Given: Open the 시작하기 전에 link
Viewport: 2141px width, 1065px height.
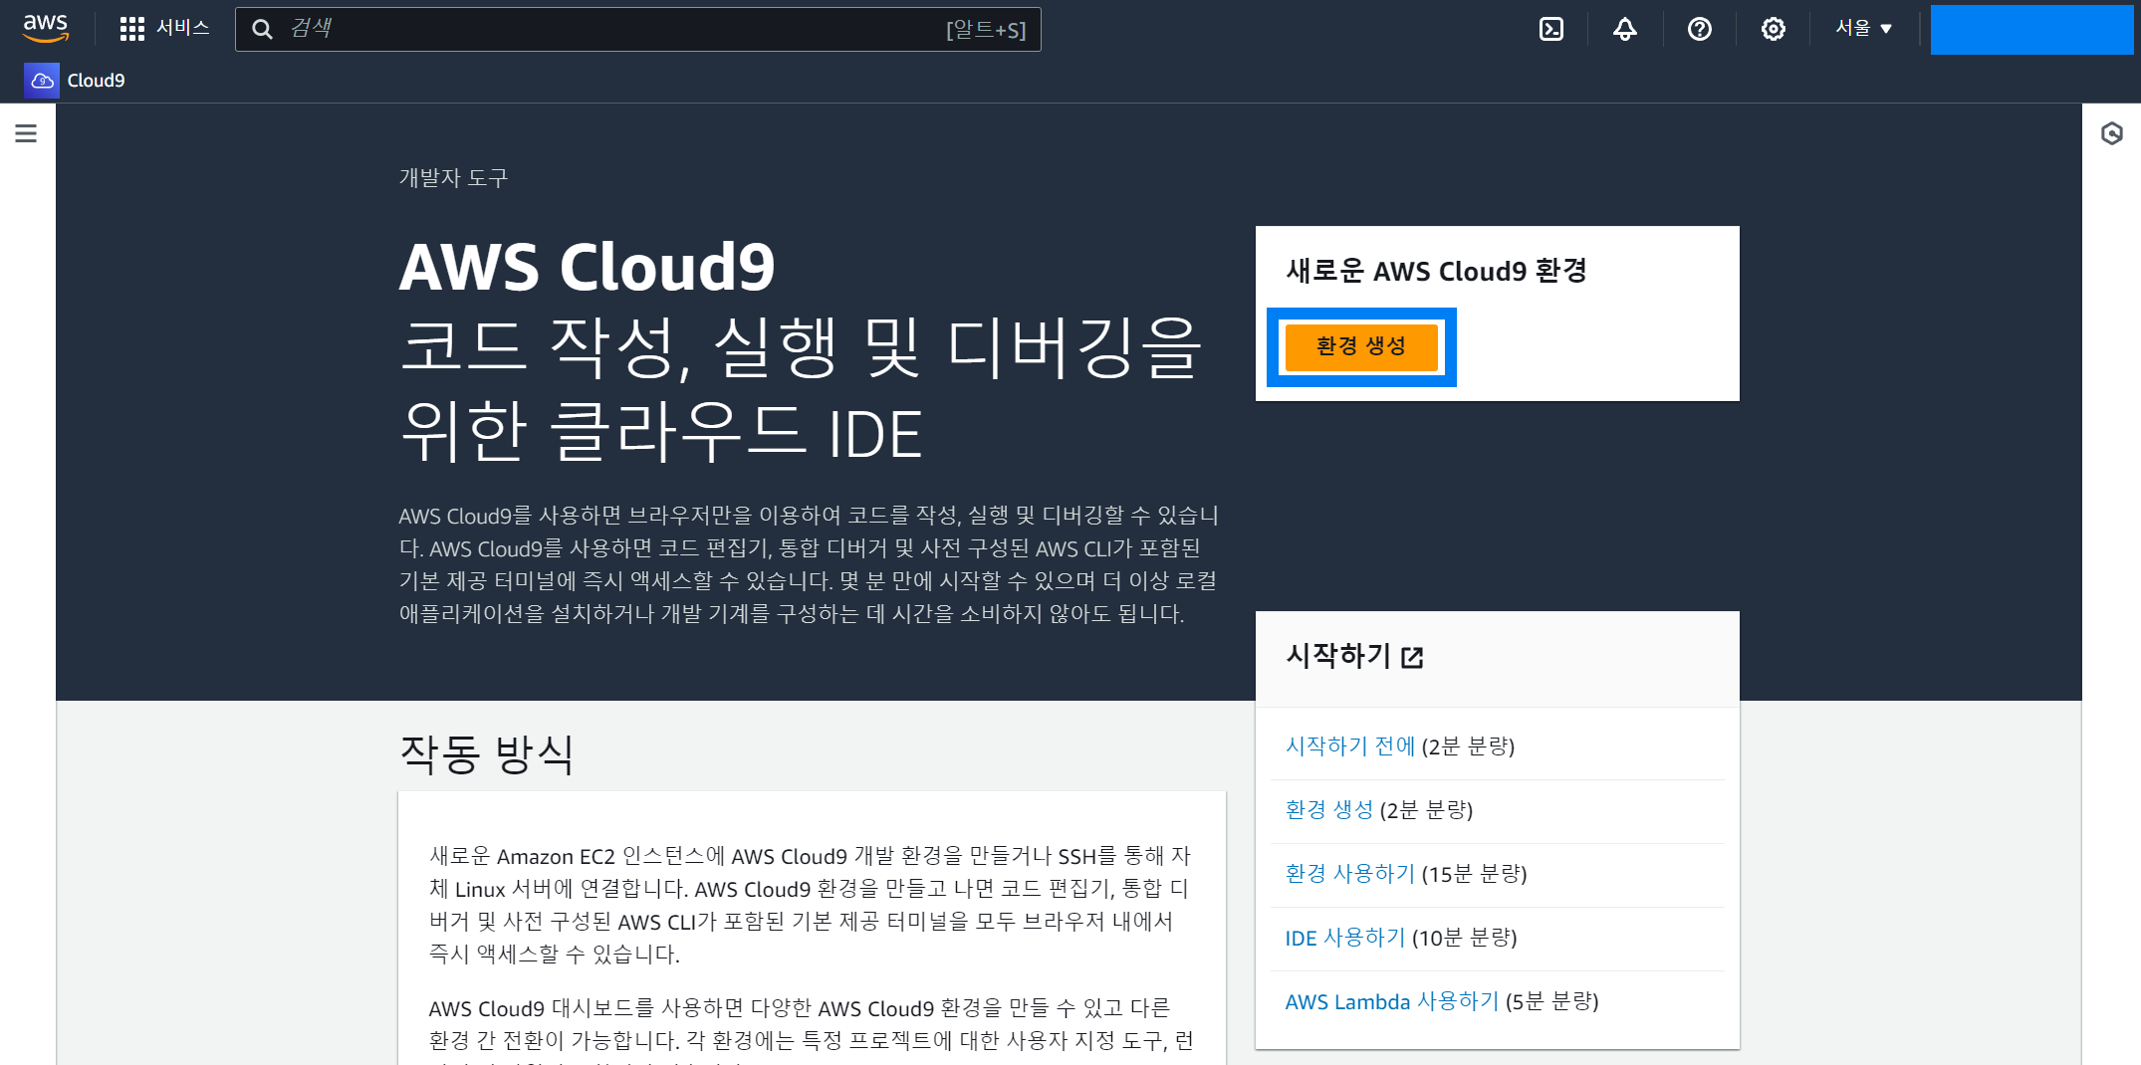Looking at the screenshot, I should coord(1350,746).
